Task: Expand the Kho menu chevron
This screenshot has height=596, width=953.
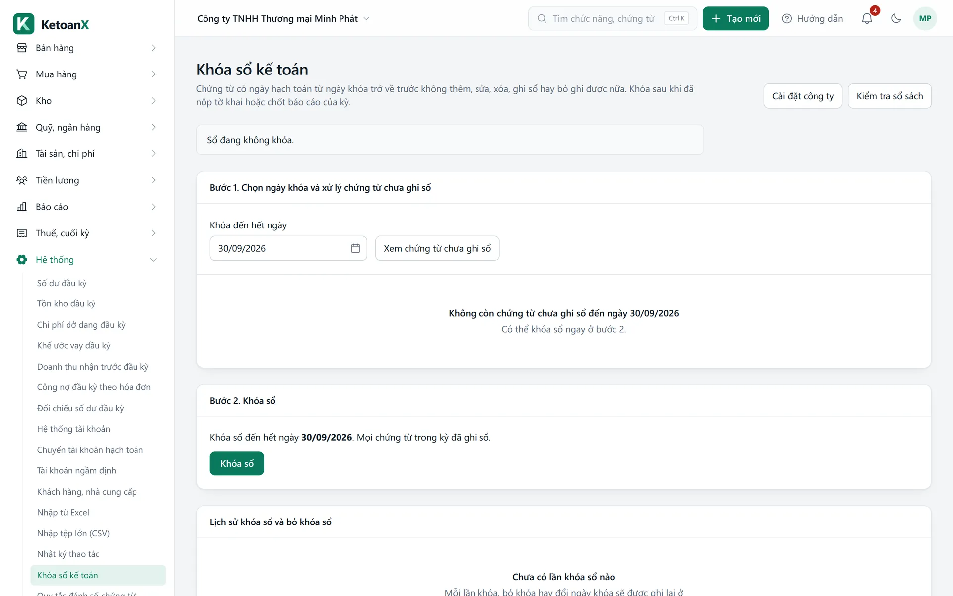Action: point(154,101)
